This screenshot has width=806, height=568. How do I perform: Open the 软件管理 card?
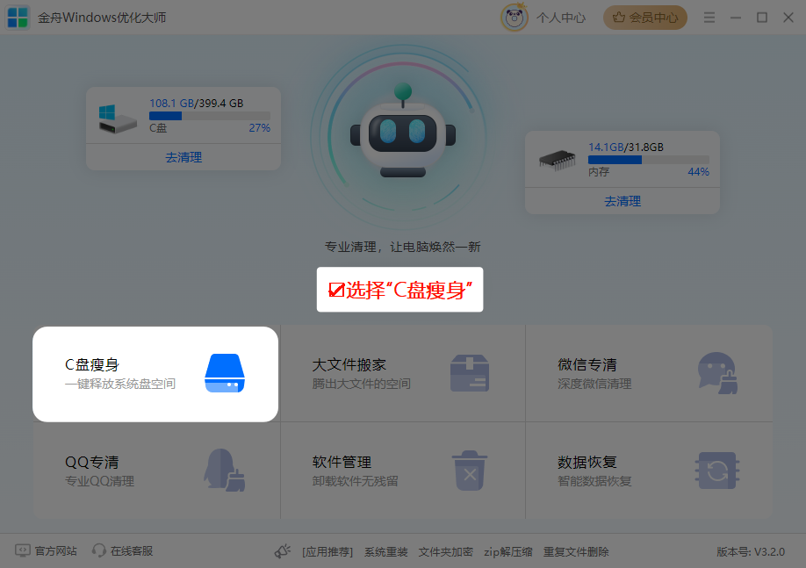pyautogui.click(x=403, y=471)
